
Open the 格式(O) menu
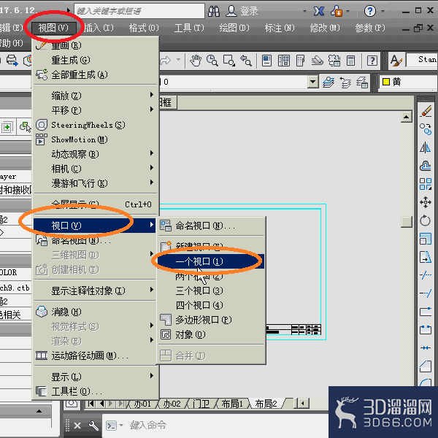[144, 28]
